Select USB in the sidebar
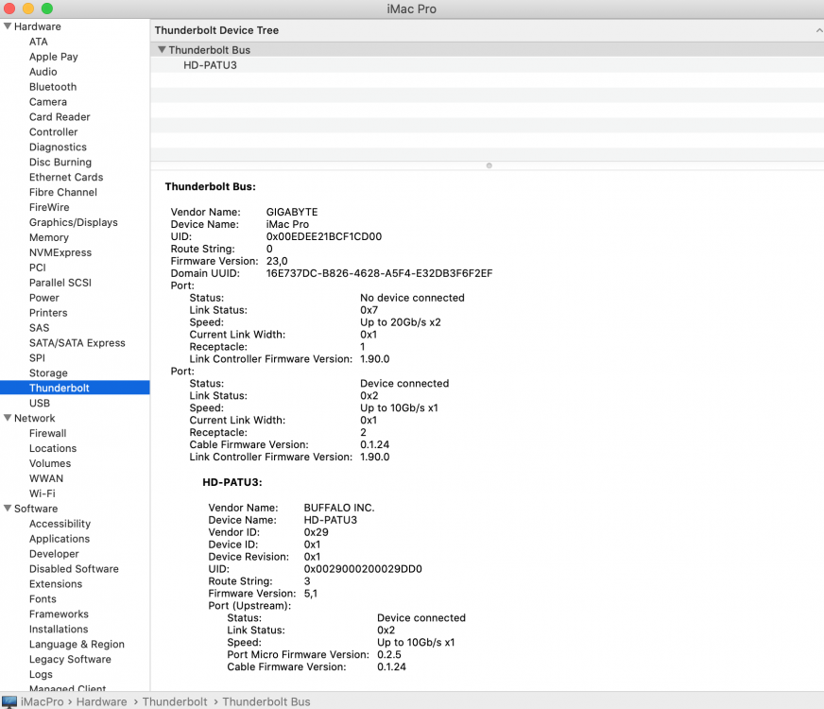Screen dimensions: 824x709 (x=40, y=403)
